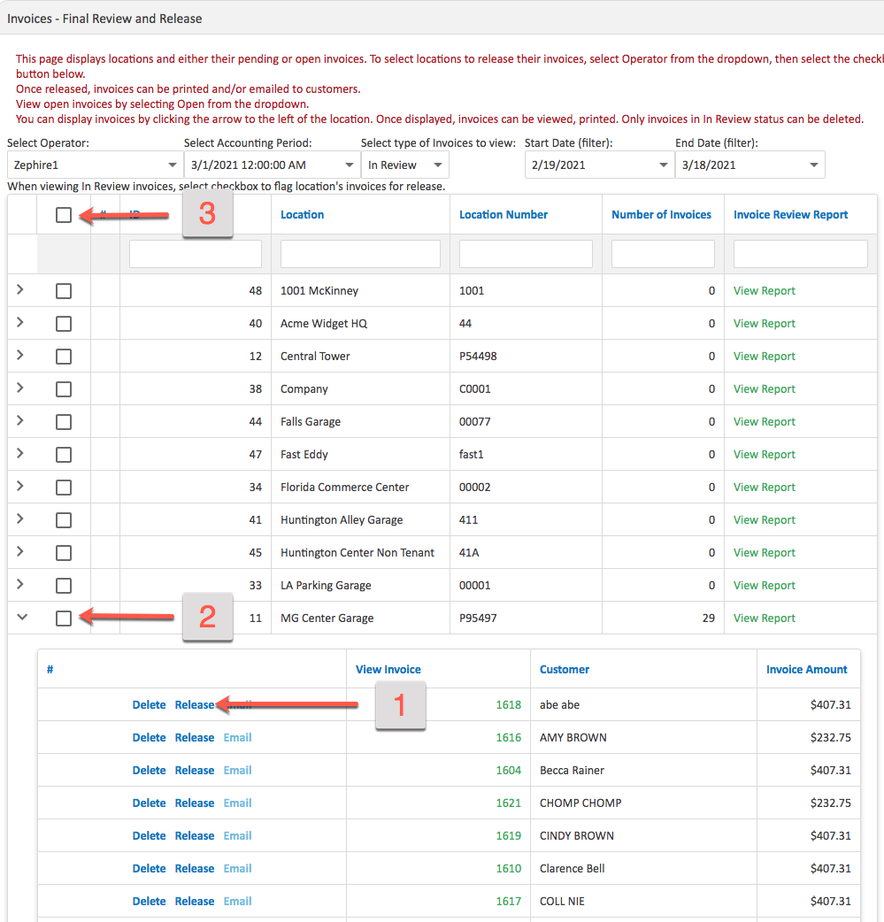Release invoice 1618 for abe abe
884x922 pixels.
point(194,704)
